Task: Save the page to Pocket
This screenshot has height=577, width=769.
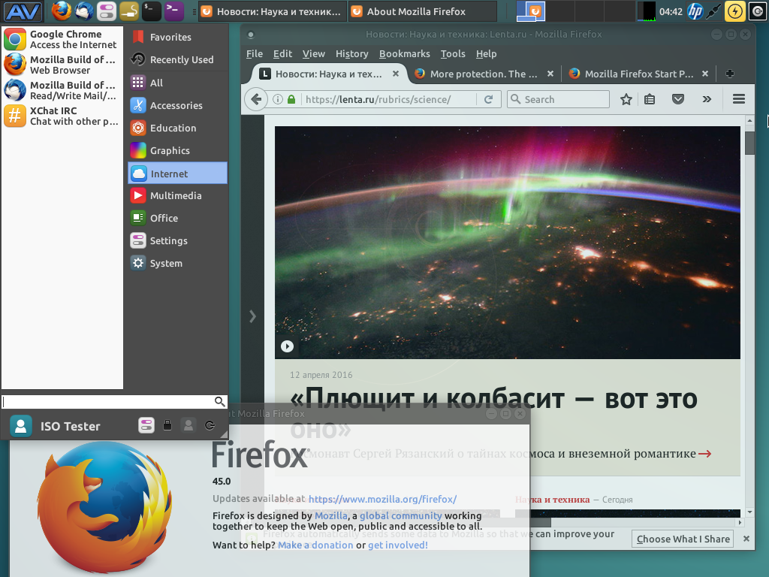Action: click(677, 99)
